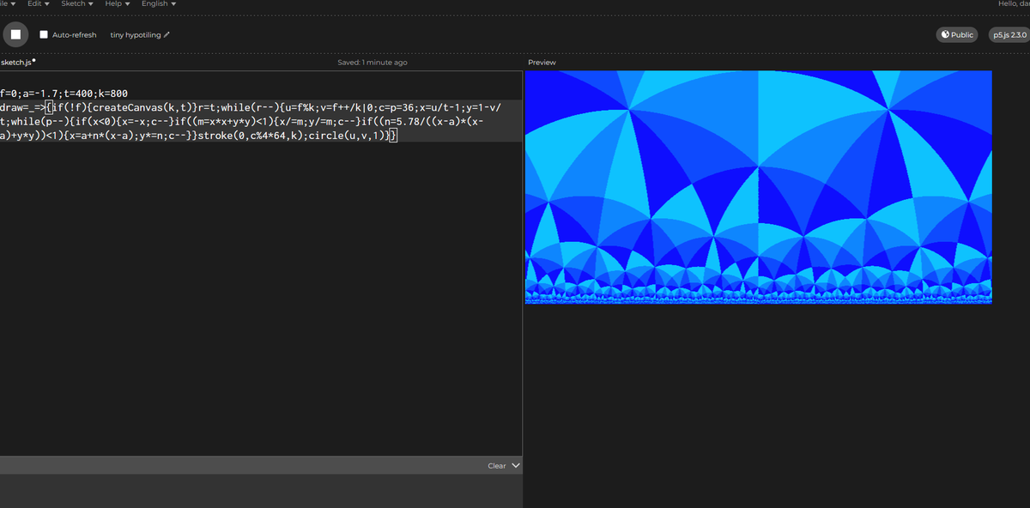Clear the console output
The height and width of the screenshot is (508, 1030).
tap(496, 466)
